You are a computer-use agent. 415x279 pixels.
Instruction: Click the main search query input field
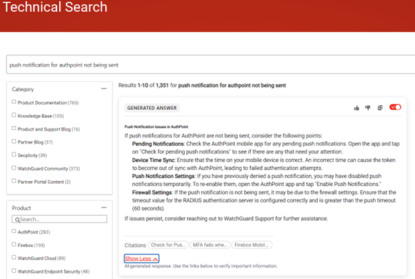point(211,65)
